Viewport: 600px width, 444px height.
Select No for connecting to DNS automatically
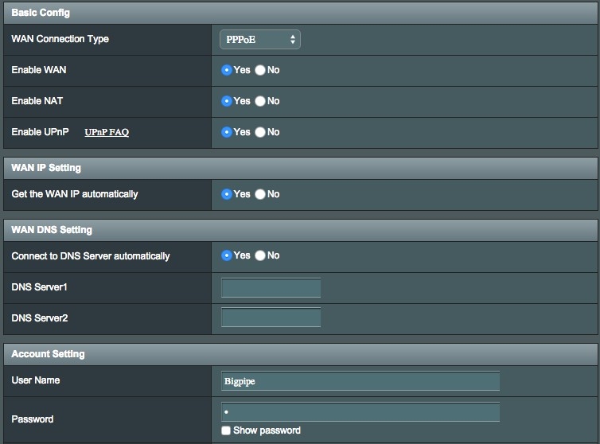pos(260,255)
